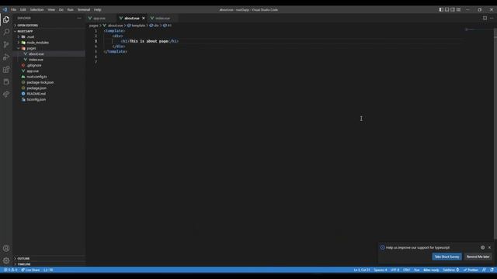Image resolution: width=497 pixels, height=279 pixels.
Task: Select about.vue in the explorer tree
Action: pos(49,53)
